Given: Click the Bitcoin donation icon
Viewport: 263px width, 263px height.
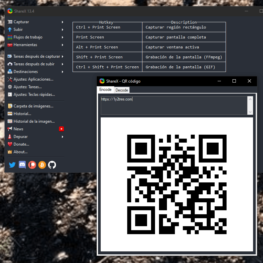Looking at the screenshot, I should 42,164.
